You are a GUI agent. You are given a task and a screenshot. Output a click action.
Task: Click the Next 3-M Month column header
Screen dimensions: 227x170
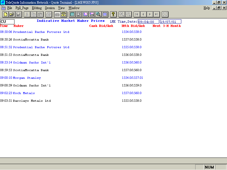[x=167, y=26]
